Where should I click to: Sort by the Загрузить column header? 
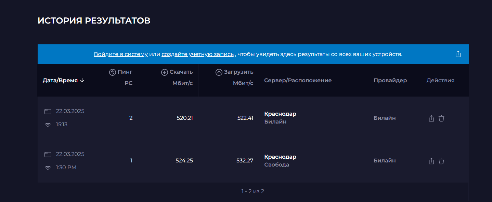pos(234,72)
